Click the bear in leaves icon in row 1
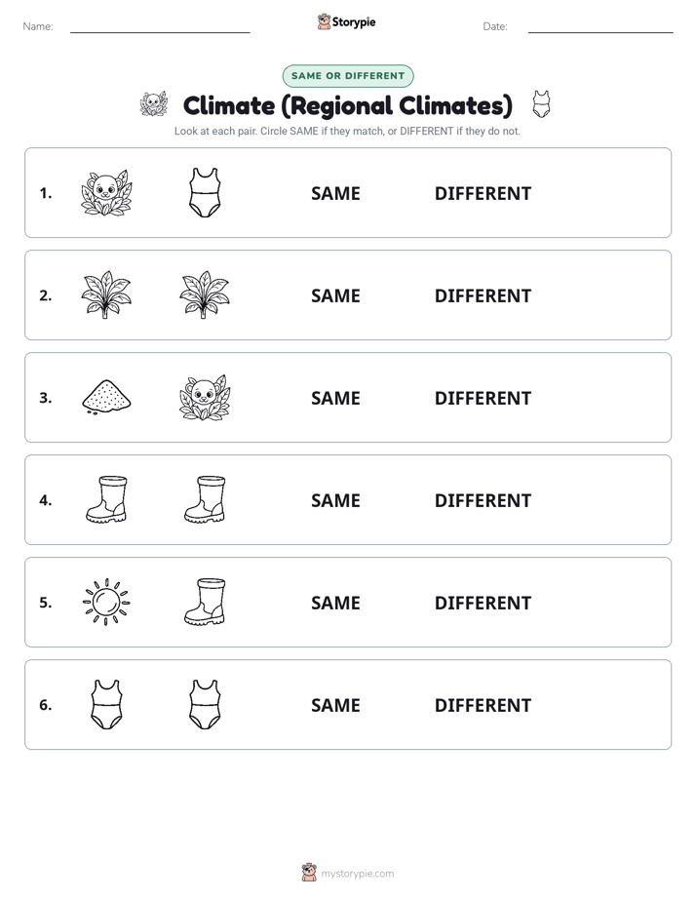This screenshot has width=696, height=901. (106, 193)
